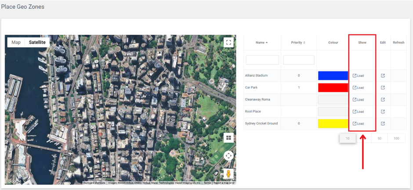Set page size to 10 rows
The height and width of the screenshot is (190, 413).
[x=348, y=138]
